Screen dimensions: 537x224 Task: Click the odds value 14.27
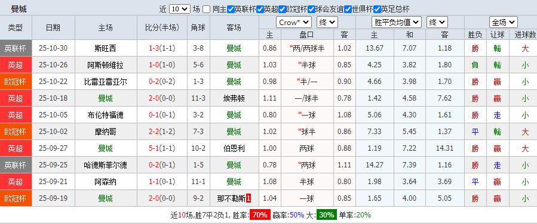375,165
